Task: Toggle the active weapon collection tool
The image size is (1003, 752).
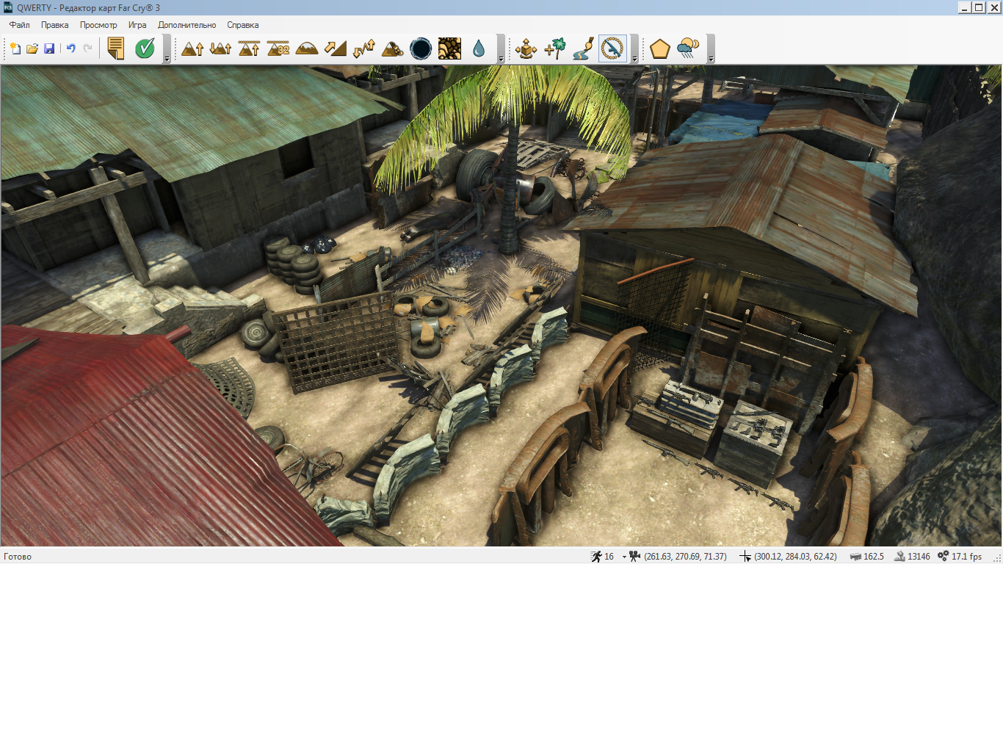Action: pyautogui.click(x=612, y=48)
